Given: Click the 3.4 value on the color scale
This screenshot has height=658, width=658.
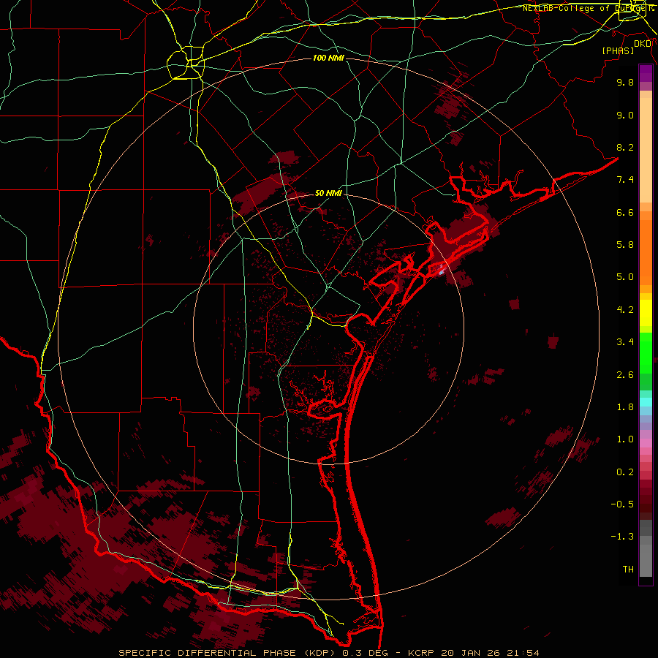Looking at the screenshot, I should (x=625, y=342).
